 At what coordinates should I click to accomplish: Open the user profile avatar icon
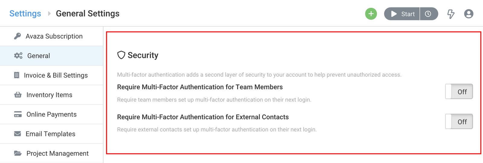point(469,14)
